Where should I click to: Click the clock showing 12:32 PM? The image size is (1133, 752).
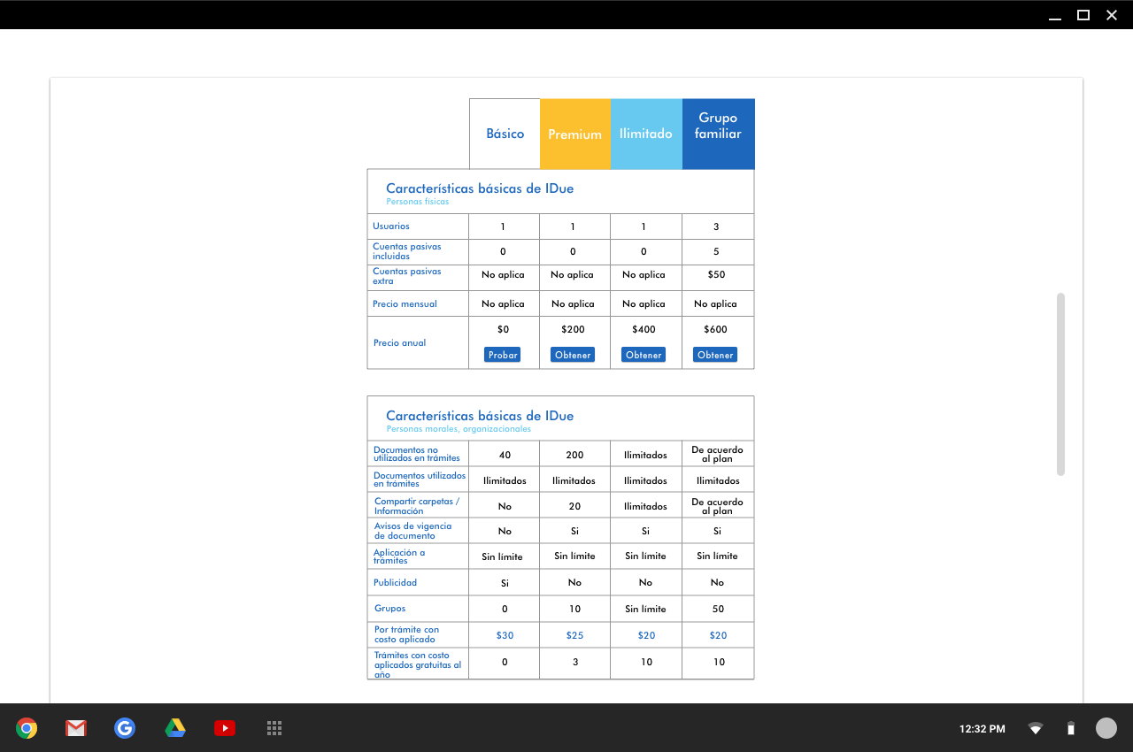pyautogui.click(x=982, y=729)
